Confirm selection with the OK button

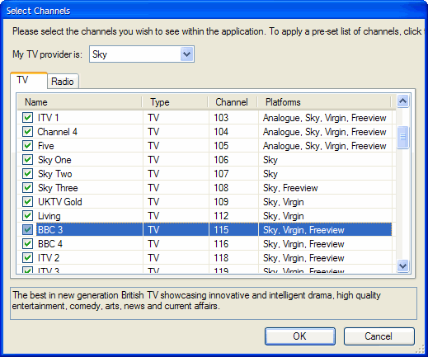[300, 336]
